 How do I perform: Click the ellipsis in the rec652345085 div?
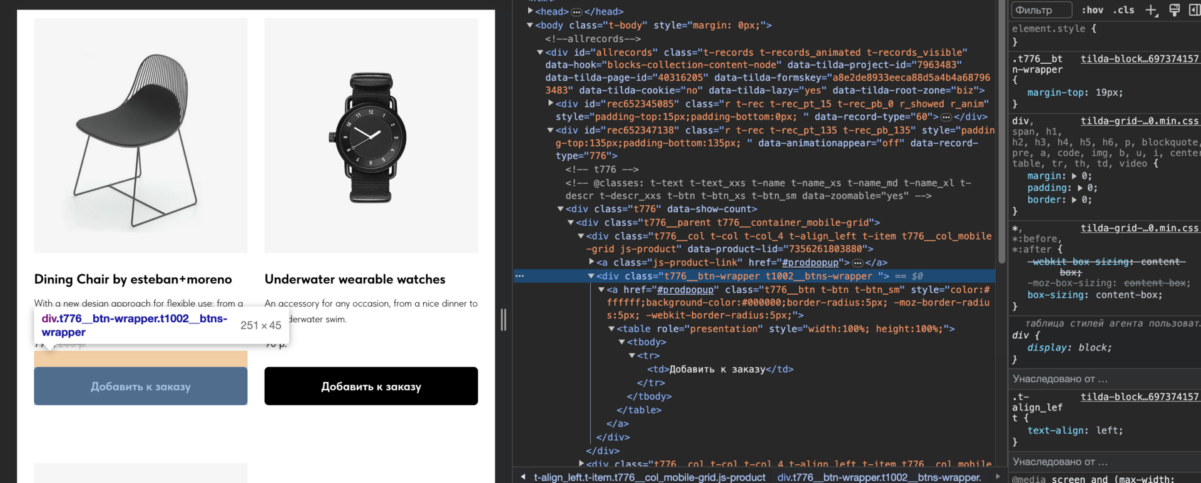946,117
